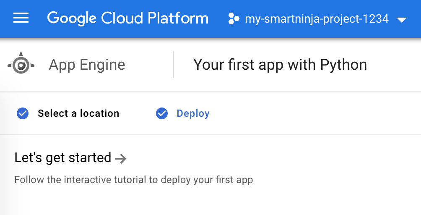Viewport: 421px width, 215px height.
Task: Click the Select a location checkmark icon
Action: 23,113
